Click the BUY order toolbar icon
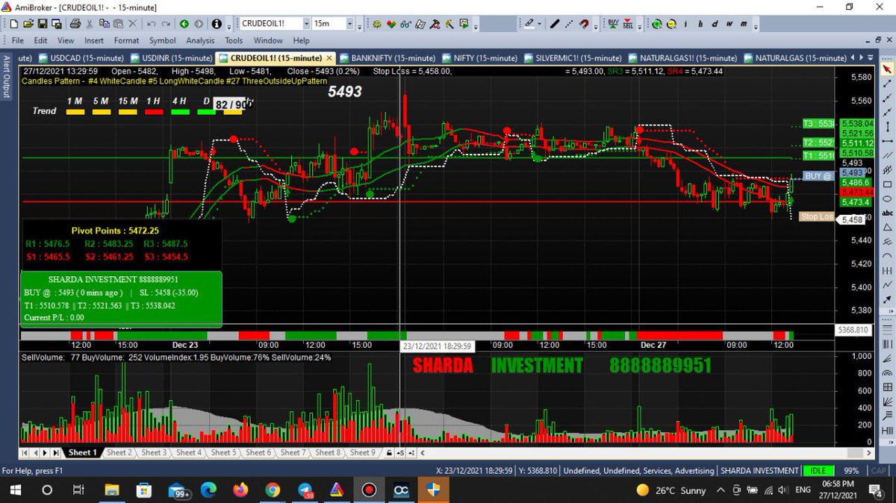The width and height of the screenshot is (896, 503). tap(614, 24)
